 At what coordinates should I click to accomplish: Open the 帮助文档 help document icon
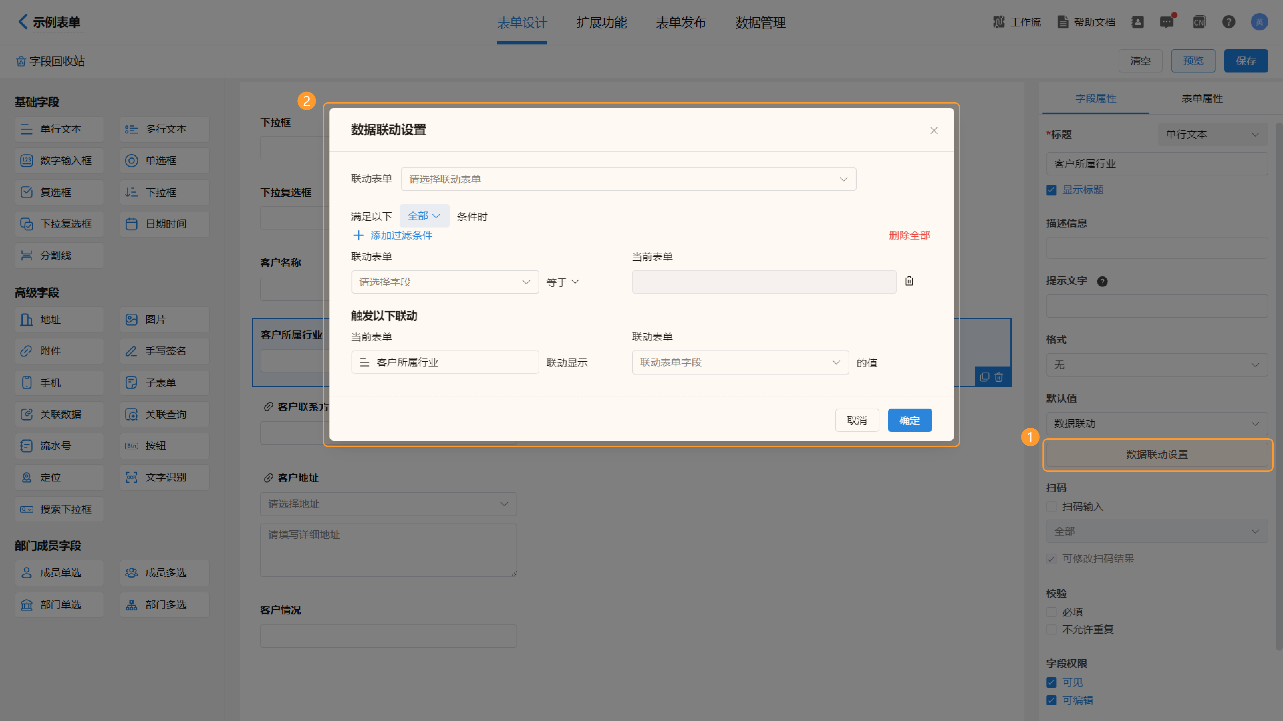click(1062, 22)
